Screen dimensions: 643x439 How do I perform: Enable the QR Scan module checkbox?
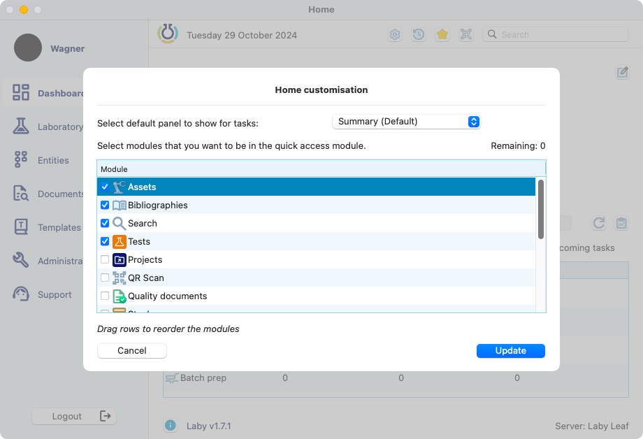click(x=105, y=278)
